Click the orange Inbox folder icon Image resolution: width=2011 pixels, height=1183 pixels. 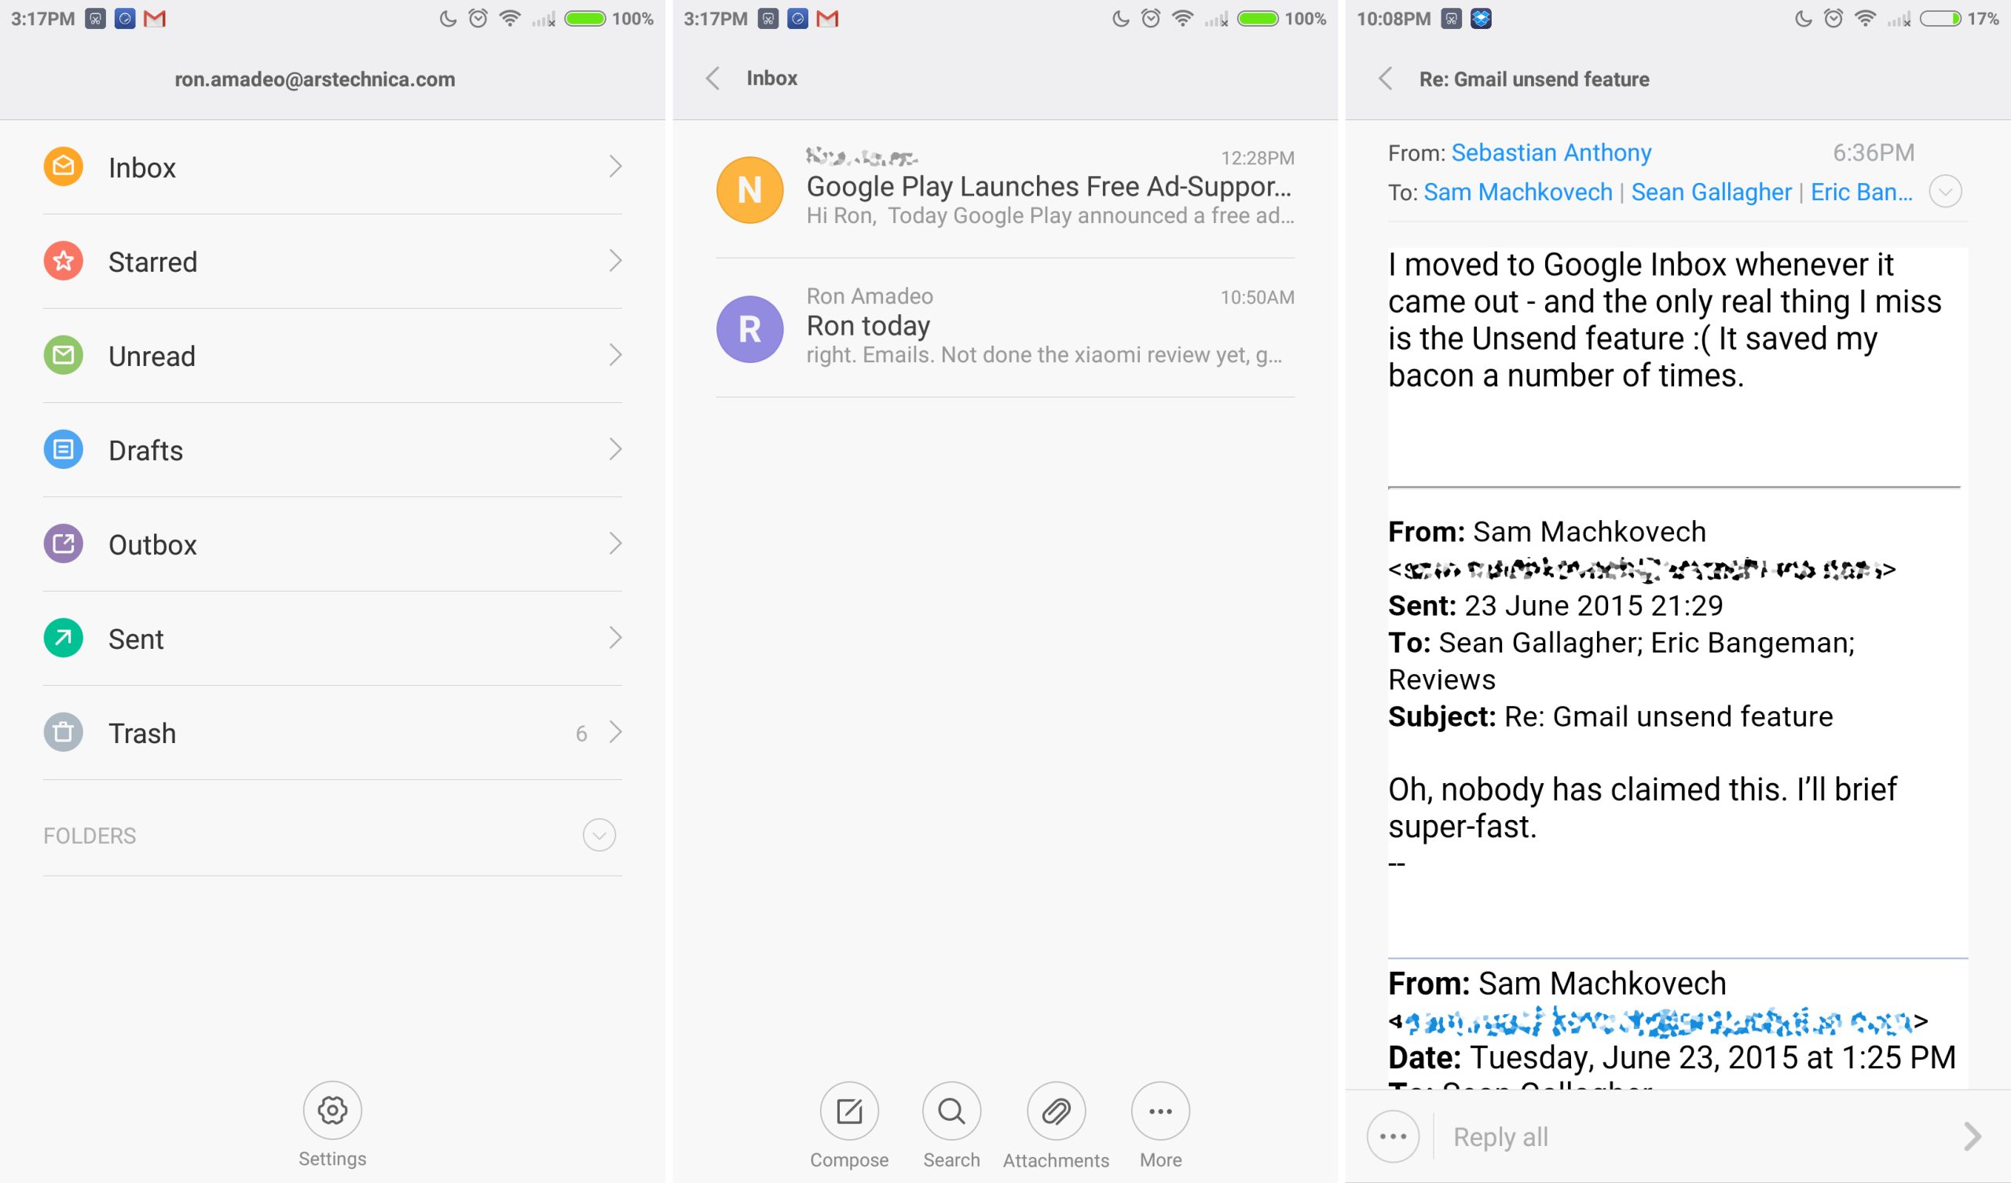coord(63,166)
